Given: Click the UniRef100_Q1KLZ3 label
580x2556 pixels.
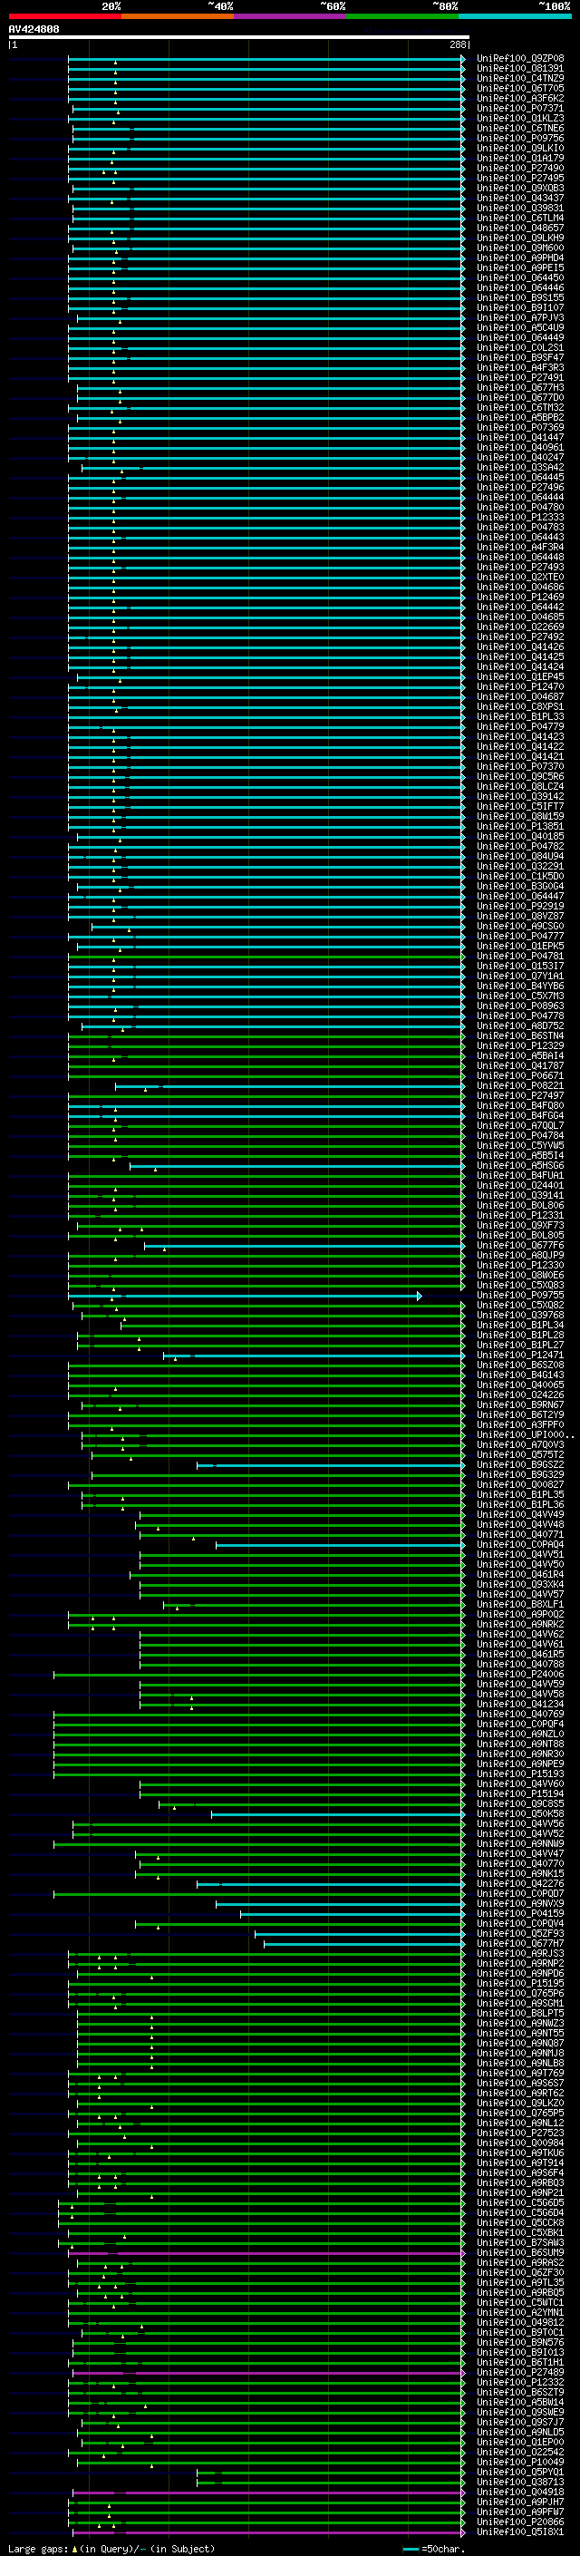Looking at the screenshot, I should tap(520, 118).
